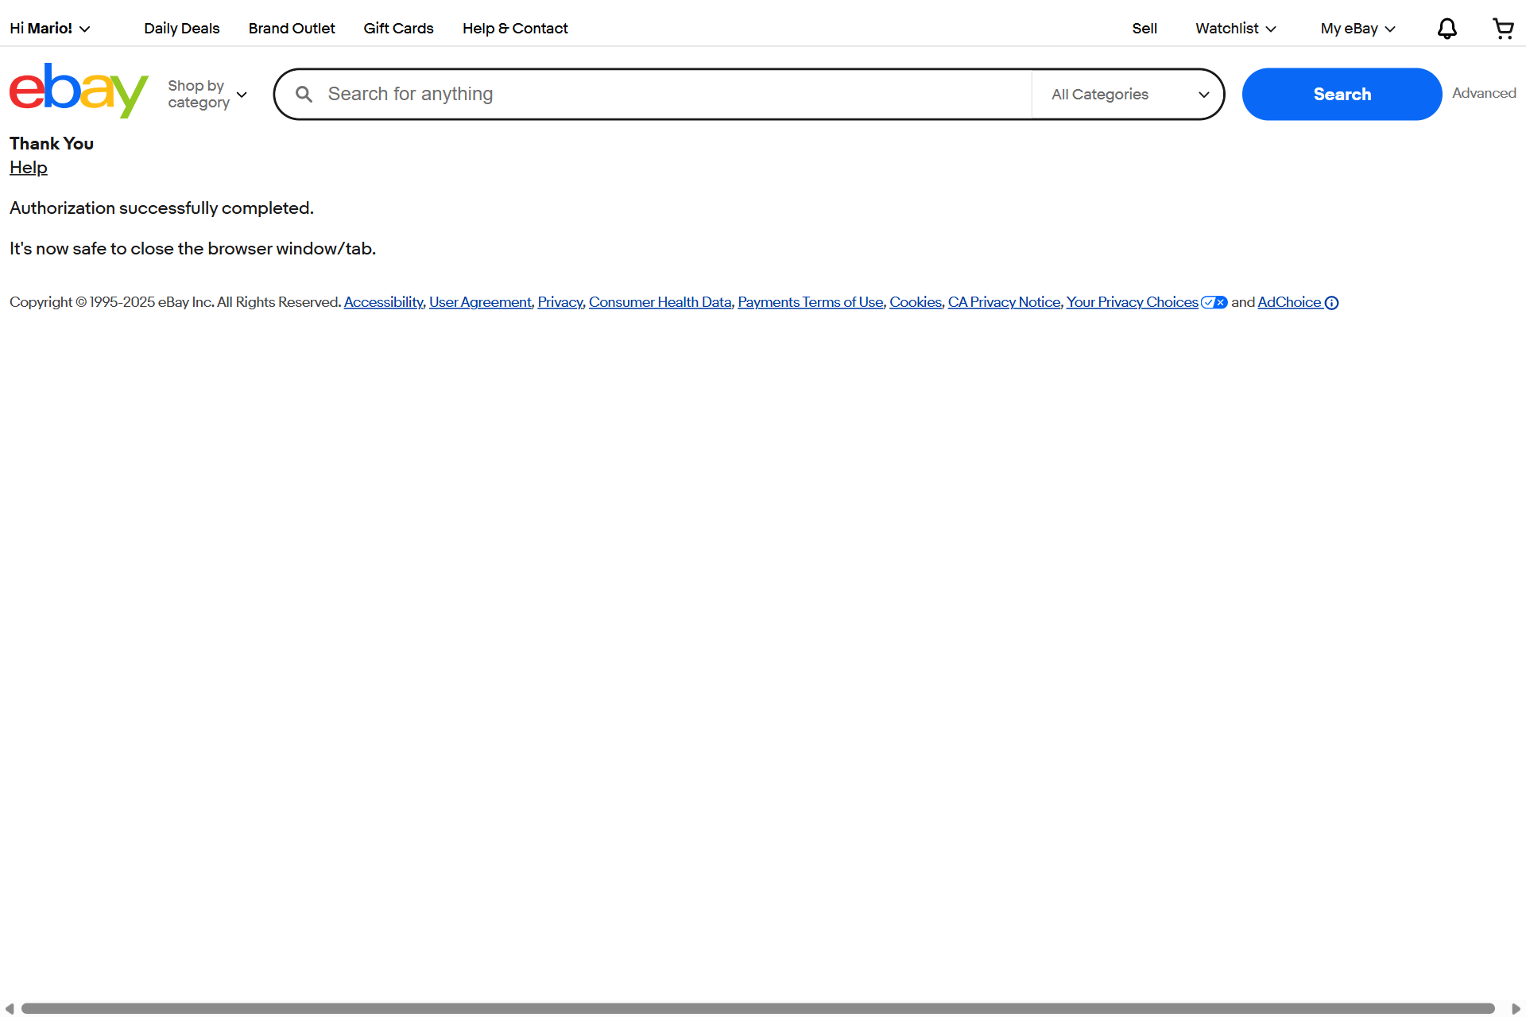Open the My eBay dropdown
This screenshot has height=1017, width=1526.
[x=1356, y=28]
